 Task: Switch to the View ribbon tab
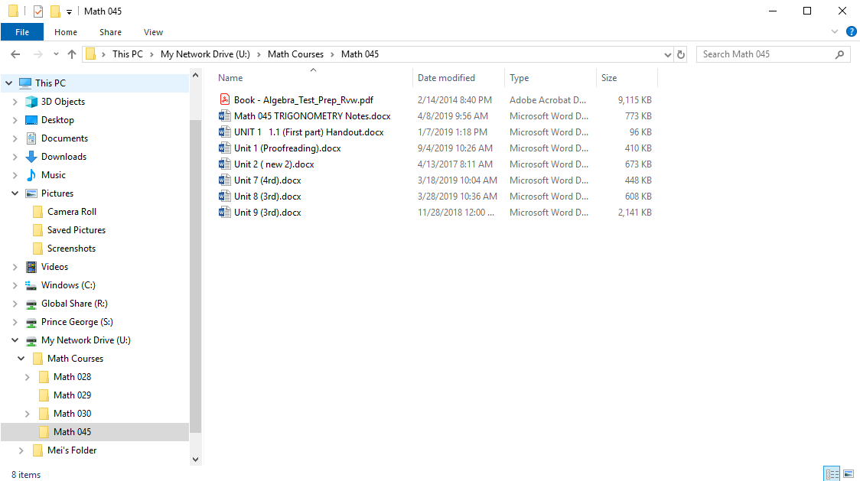pos(153,32)
